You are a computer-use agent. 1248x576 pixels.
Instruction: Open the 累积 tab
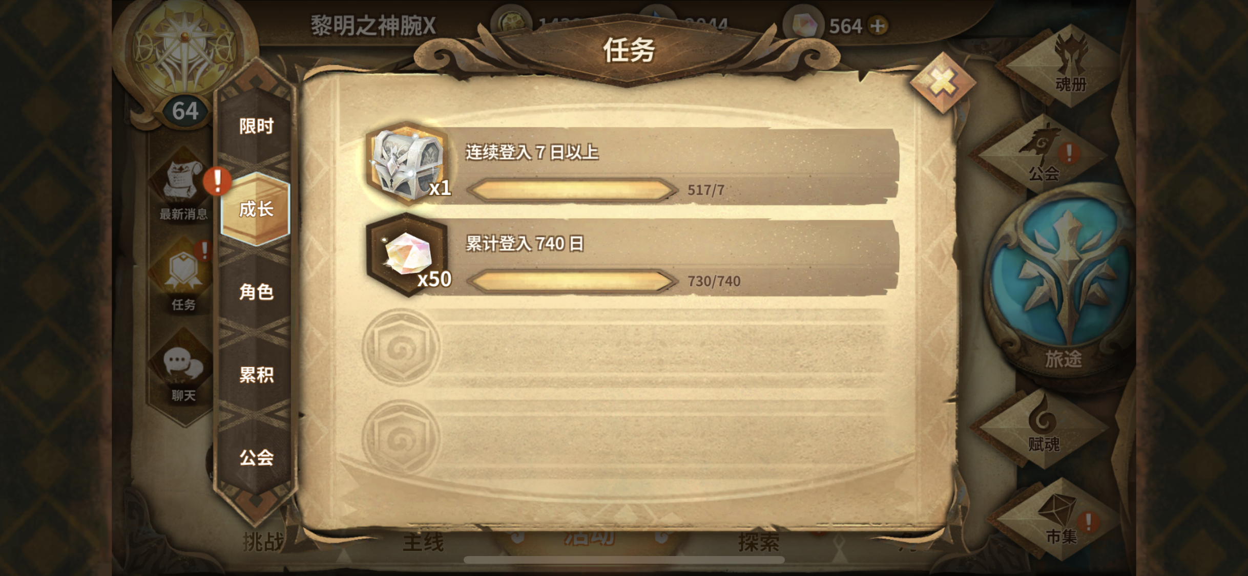pos(256,375)
